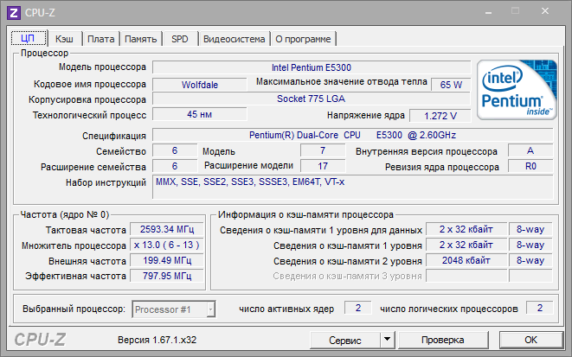
Task: Go to the SPD tab
Action: tap(179, 39)
